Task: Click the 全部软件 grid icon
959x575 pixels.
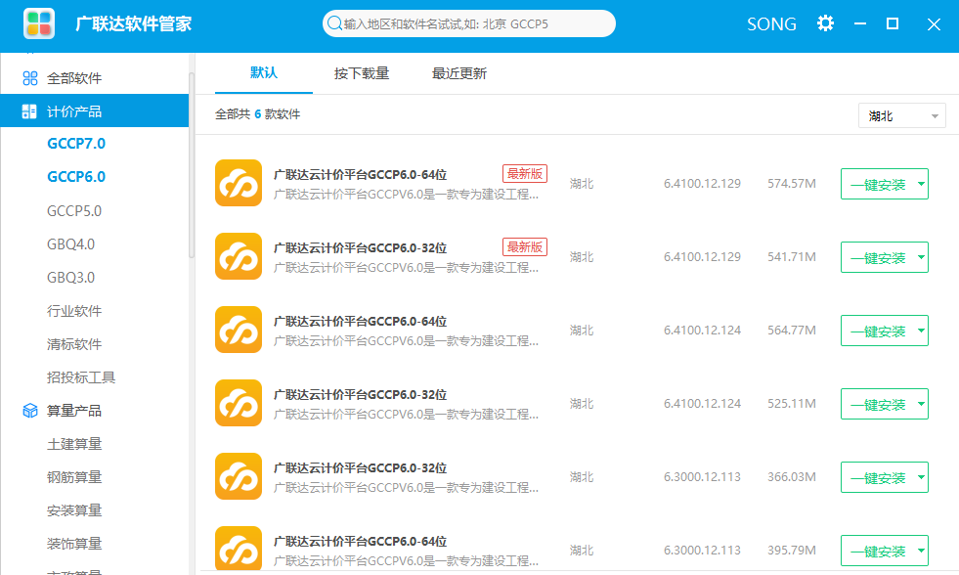Action: tap(30, 78)
